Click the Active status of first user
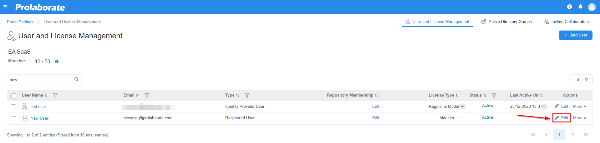Screen dimensions: 600x143 [487, 106]
